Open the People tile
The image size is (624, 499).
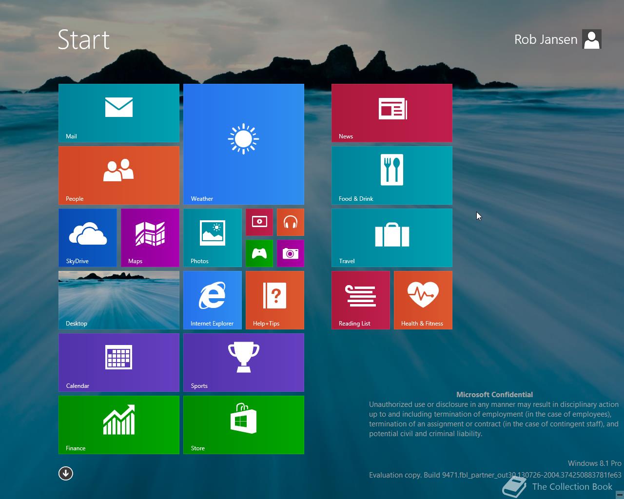[119, 175]
